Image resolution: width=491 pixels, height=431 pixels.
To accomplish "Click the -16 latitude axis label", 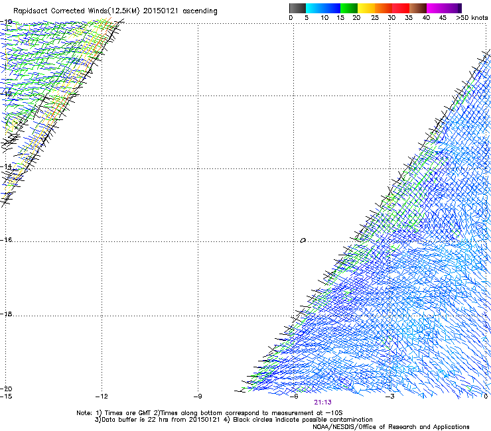I will click(6, 240).
